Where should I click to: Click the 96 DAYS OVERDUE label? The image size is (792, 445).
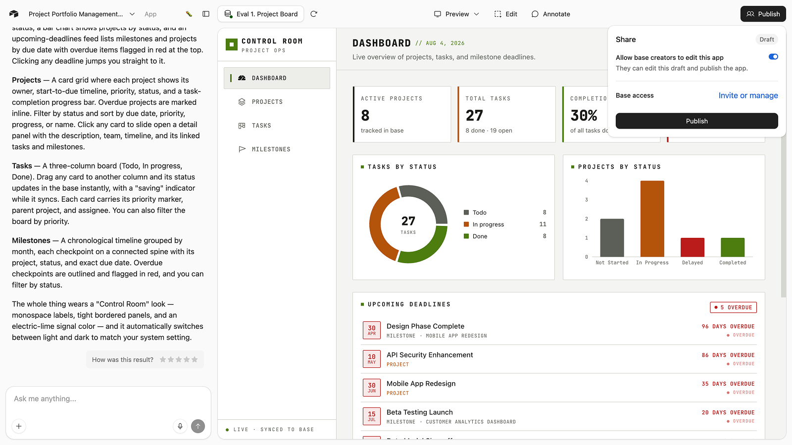tap(728, 327)
